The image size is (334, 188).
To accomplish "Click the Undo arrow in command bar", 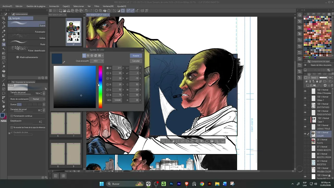I will (87, 11).
